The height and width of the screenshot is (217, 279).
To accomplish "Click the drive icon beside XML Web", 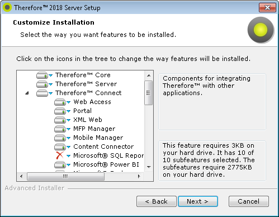I will point(60,120).
